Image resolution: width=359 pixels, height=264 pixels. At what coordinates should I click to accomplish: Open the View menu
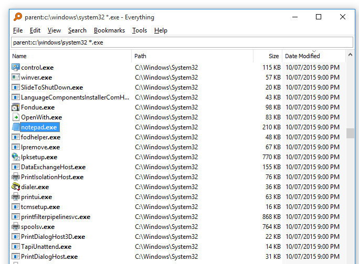(54, 30)
